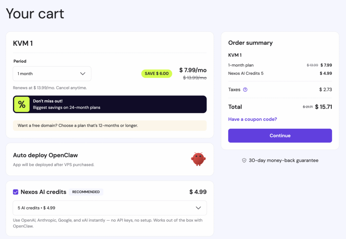Uncheck the Nexos AI credits checkbox
346x239 pixels.
click(x=16, y=192)
